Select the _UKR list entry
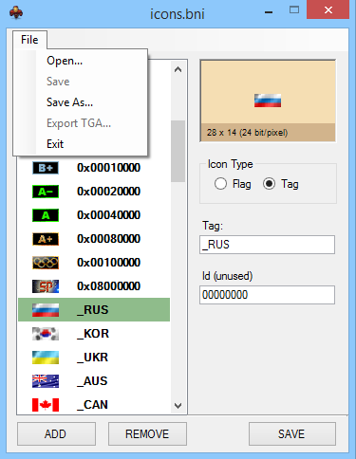This screenshot has height=459, width=356. 94,358
